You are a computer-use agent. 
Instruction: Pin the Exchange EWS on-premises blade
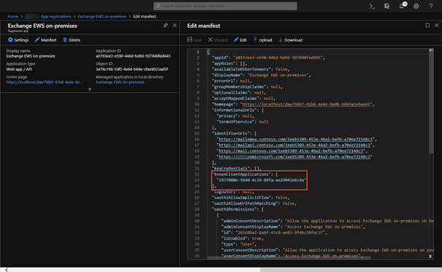point(165,26)
